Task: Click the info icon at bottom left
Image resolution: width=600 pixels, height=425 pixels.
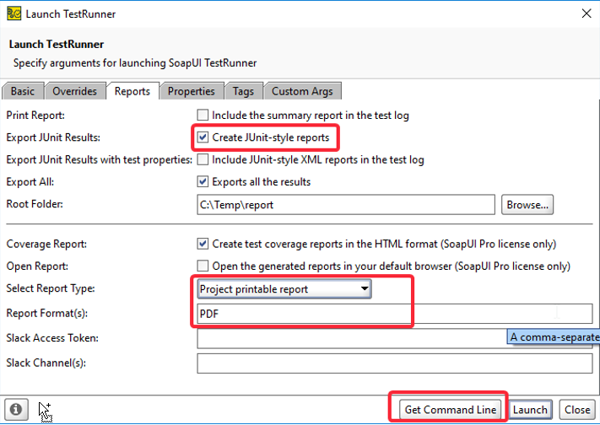Action: point(16,410)
